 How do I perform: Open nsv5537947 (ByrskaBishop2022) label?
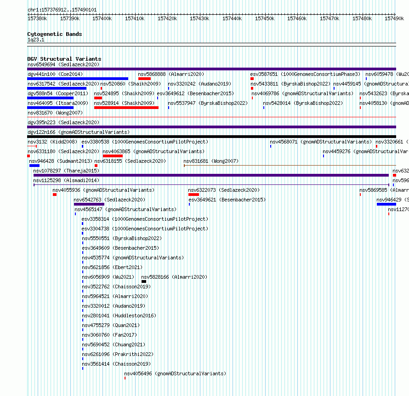[208, 103]
